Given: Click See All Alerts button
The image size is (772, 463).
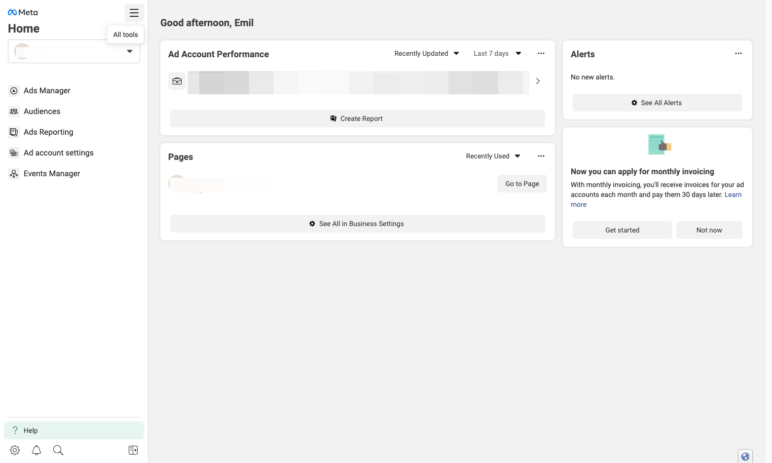Looking at the screenshot, I should click(658, 103).
